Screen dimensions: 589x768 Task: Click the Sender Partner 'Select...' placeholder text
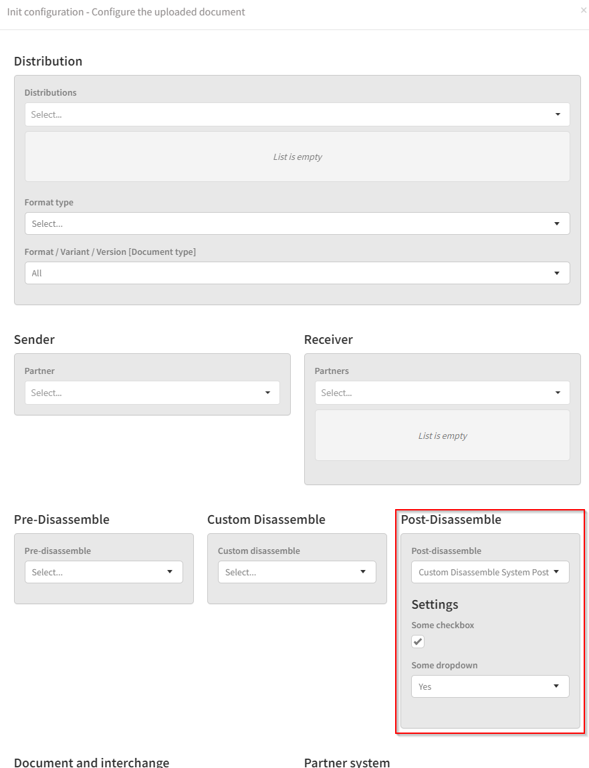(47, 393)
